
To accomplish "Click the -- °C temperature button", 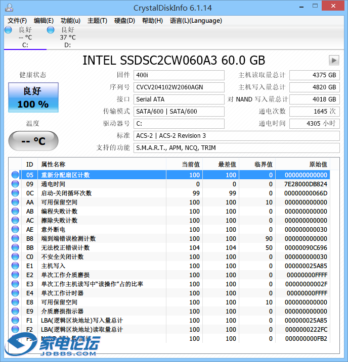I will click(33, 141).
